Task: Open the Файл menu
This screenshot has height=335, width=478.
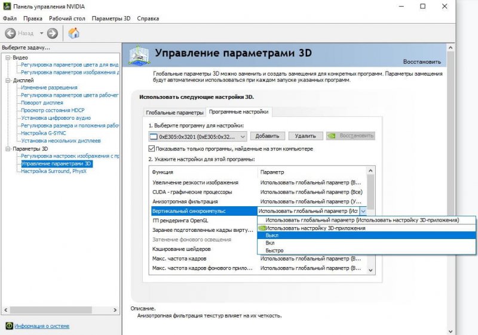Action: point(10,18)
